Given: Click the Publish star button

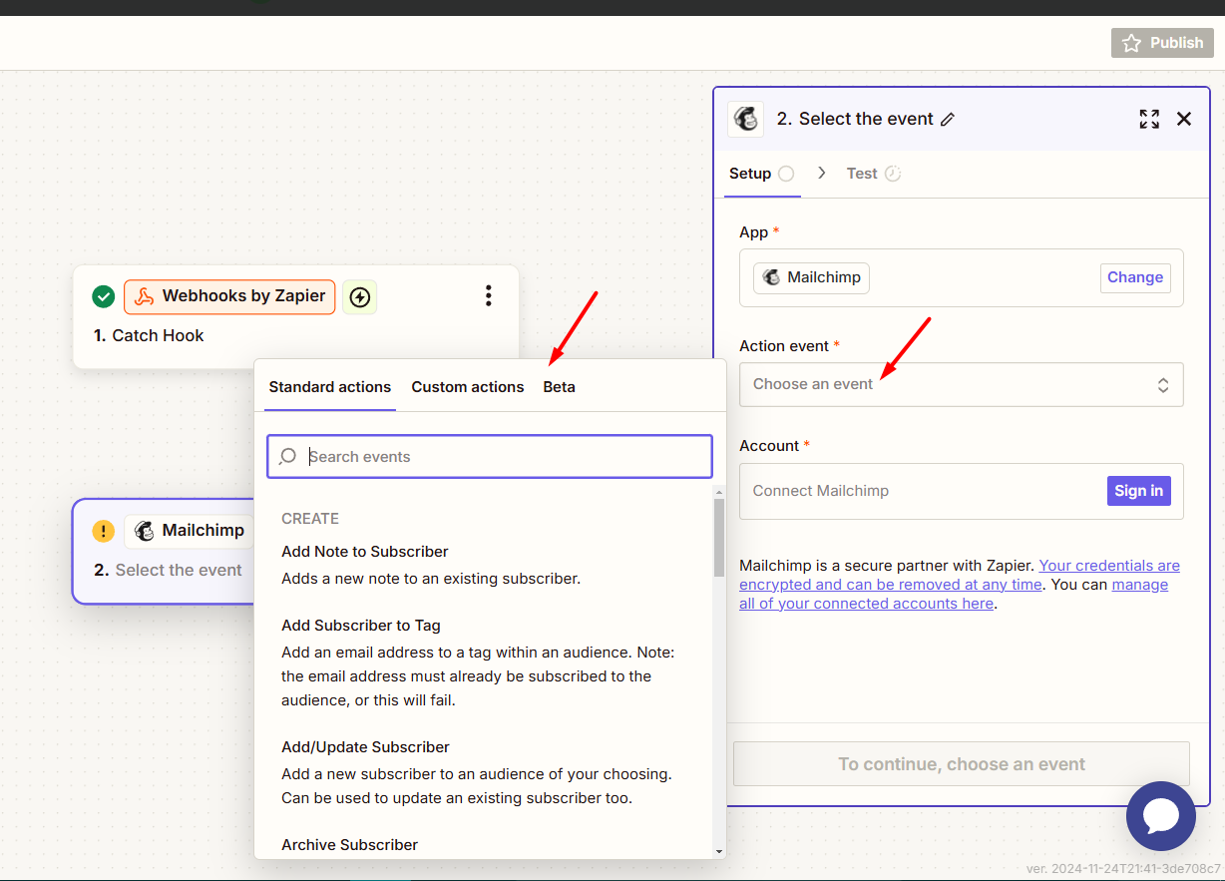Looking at the screenshot, I should pyautogui.click(x=1162, y=43).
